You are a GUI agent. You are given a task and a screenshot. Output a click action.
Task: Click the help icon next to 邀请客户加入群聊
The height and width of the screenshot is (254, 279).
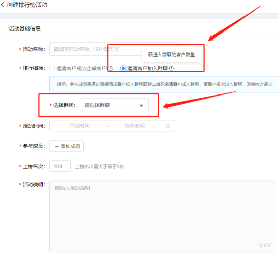pos(171,68)
